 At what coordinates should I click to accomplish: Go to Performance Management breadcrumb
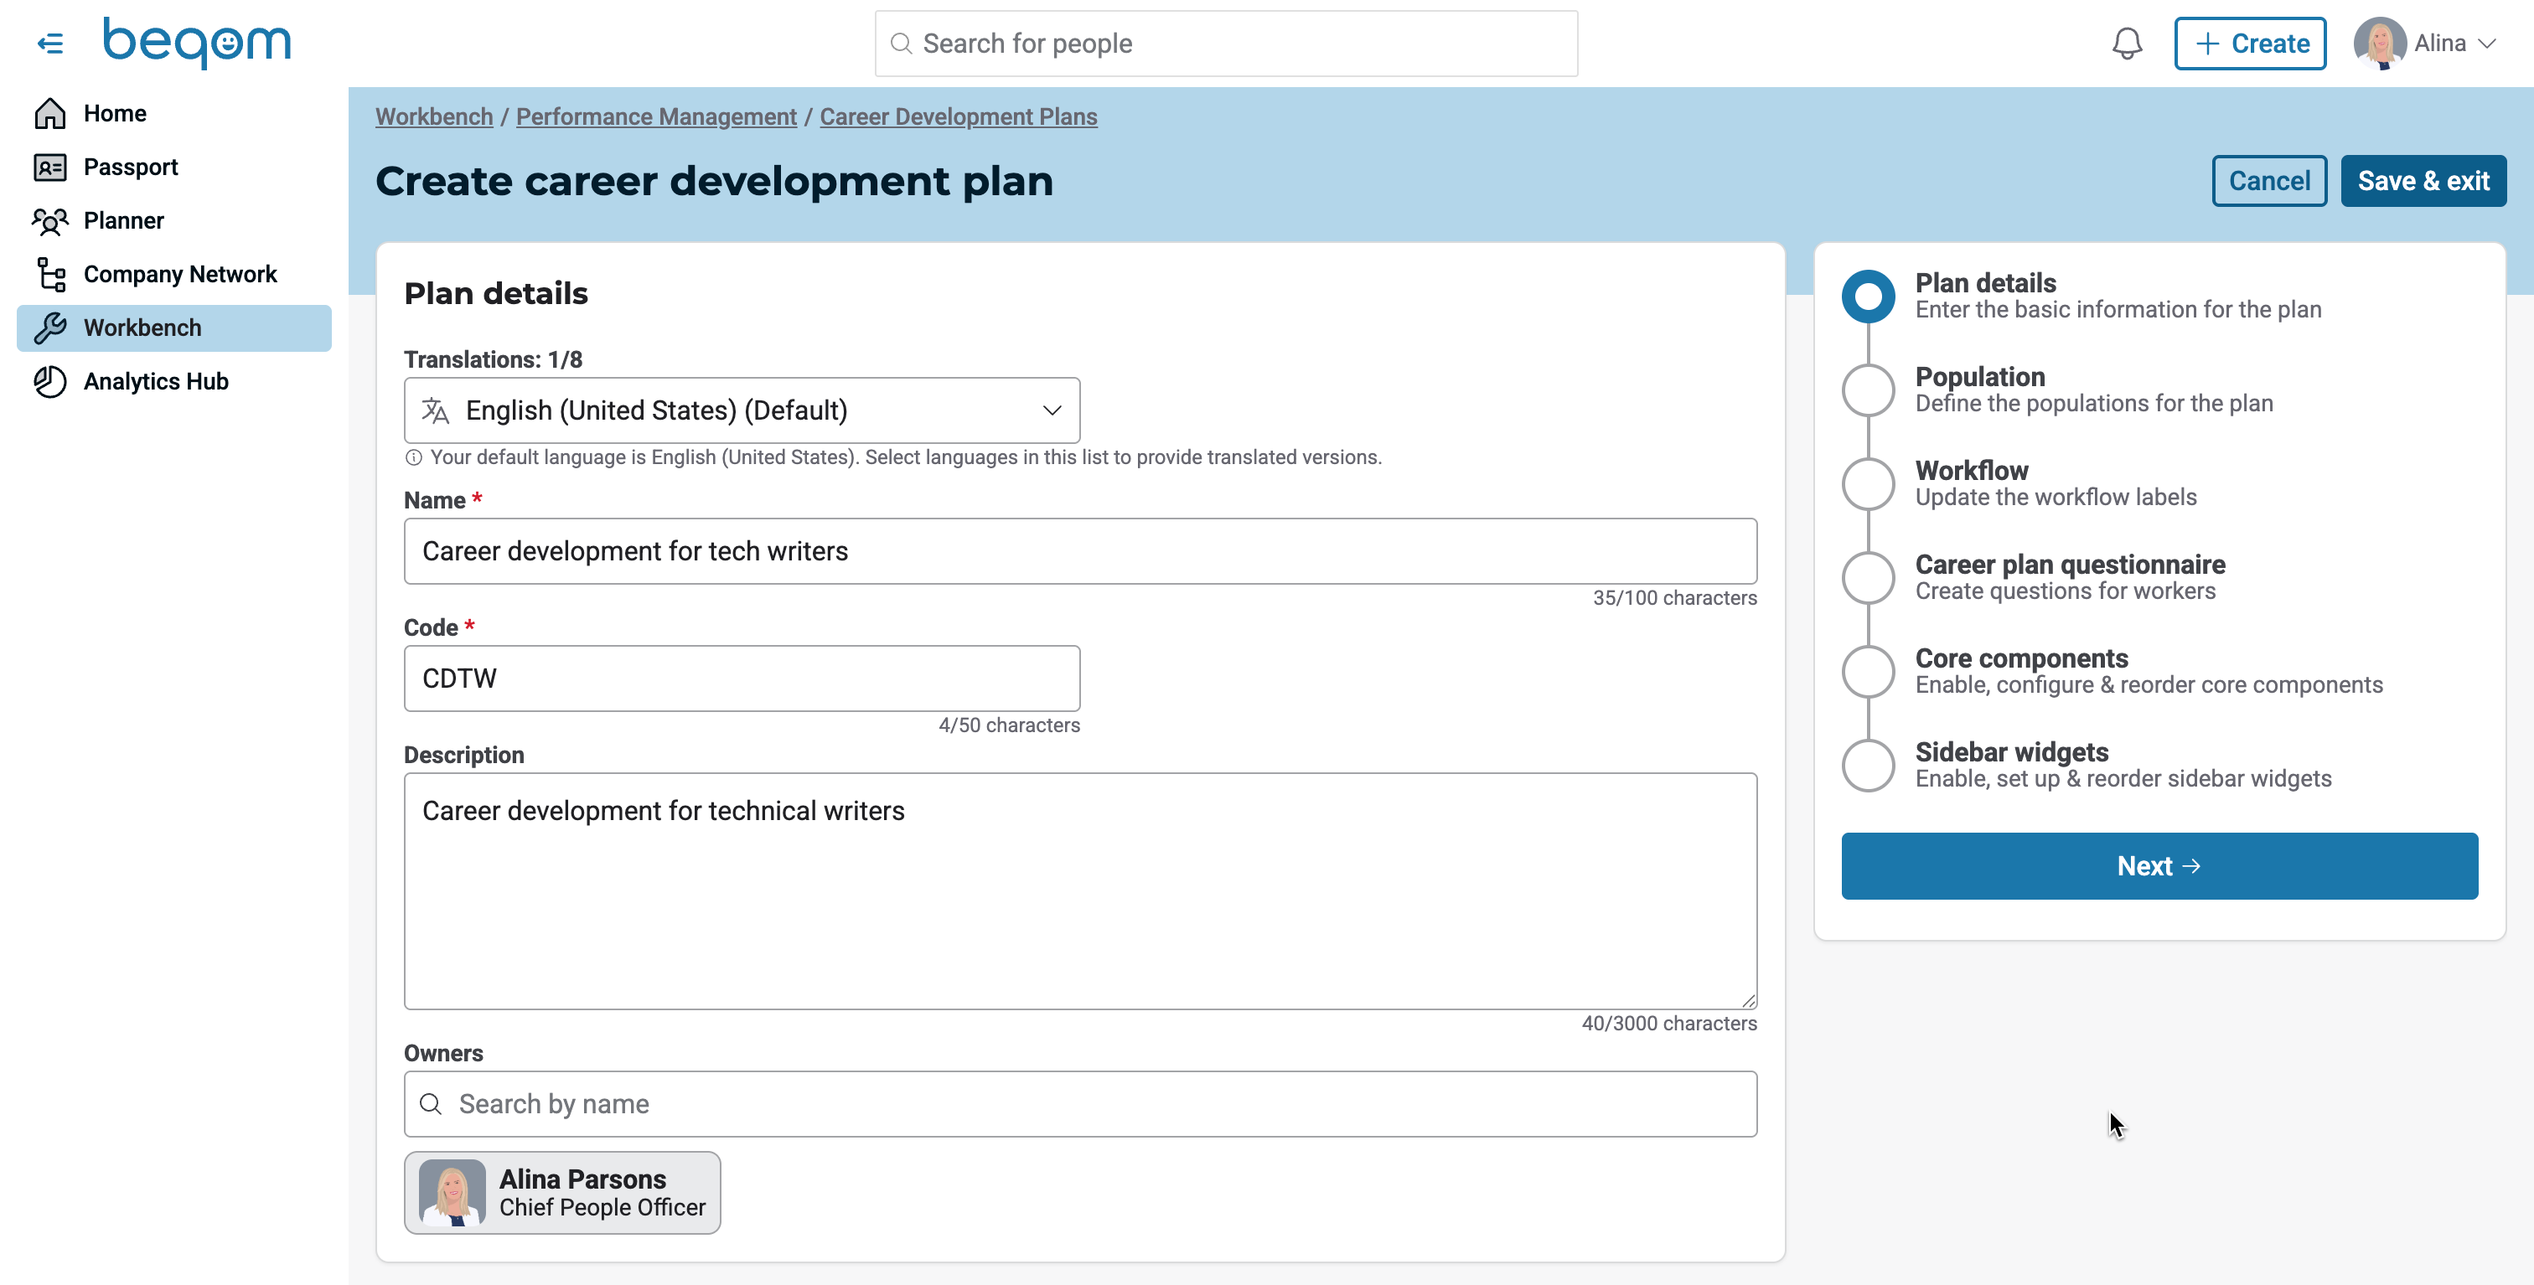tap(656, 117)
